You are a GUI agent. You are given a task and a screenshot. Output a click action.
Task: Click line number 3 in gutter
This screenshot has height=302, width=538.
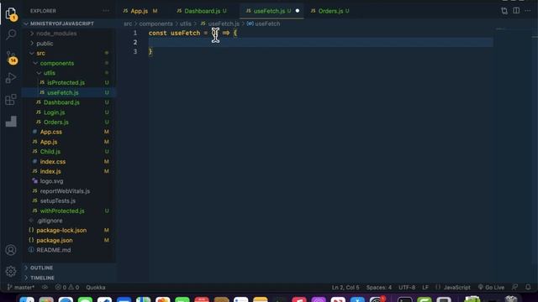coord(134,52)
